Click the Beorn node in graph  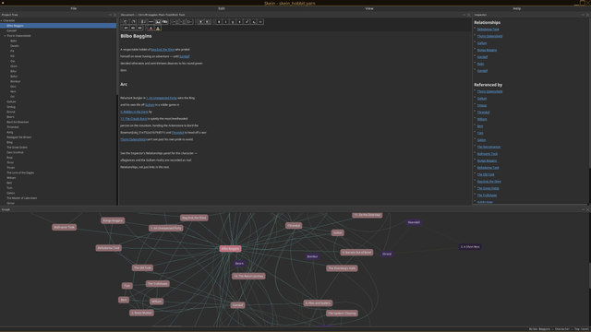click(x=239, y=264)
